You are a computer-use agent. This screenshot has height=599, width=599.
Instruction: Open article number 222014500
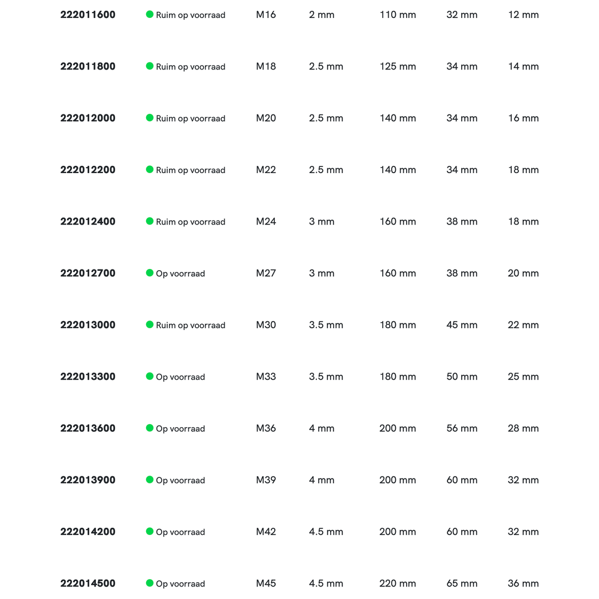pyautogui.click(x=87, y=583)
